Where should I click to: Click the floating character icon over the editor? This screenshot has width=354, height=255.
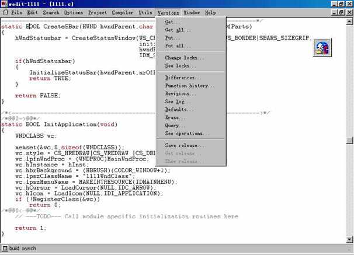point(321,47)
